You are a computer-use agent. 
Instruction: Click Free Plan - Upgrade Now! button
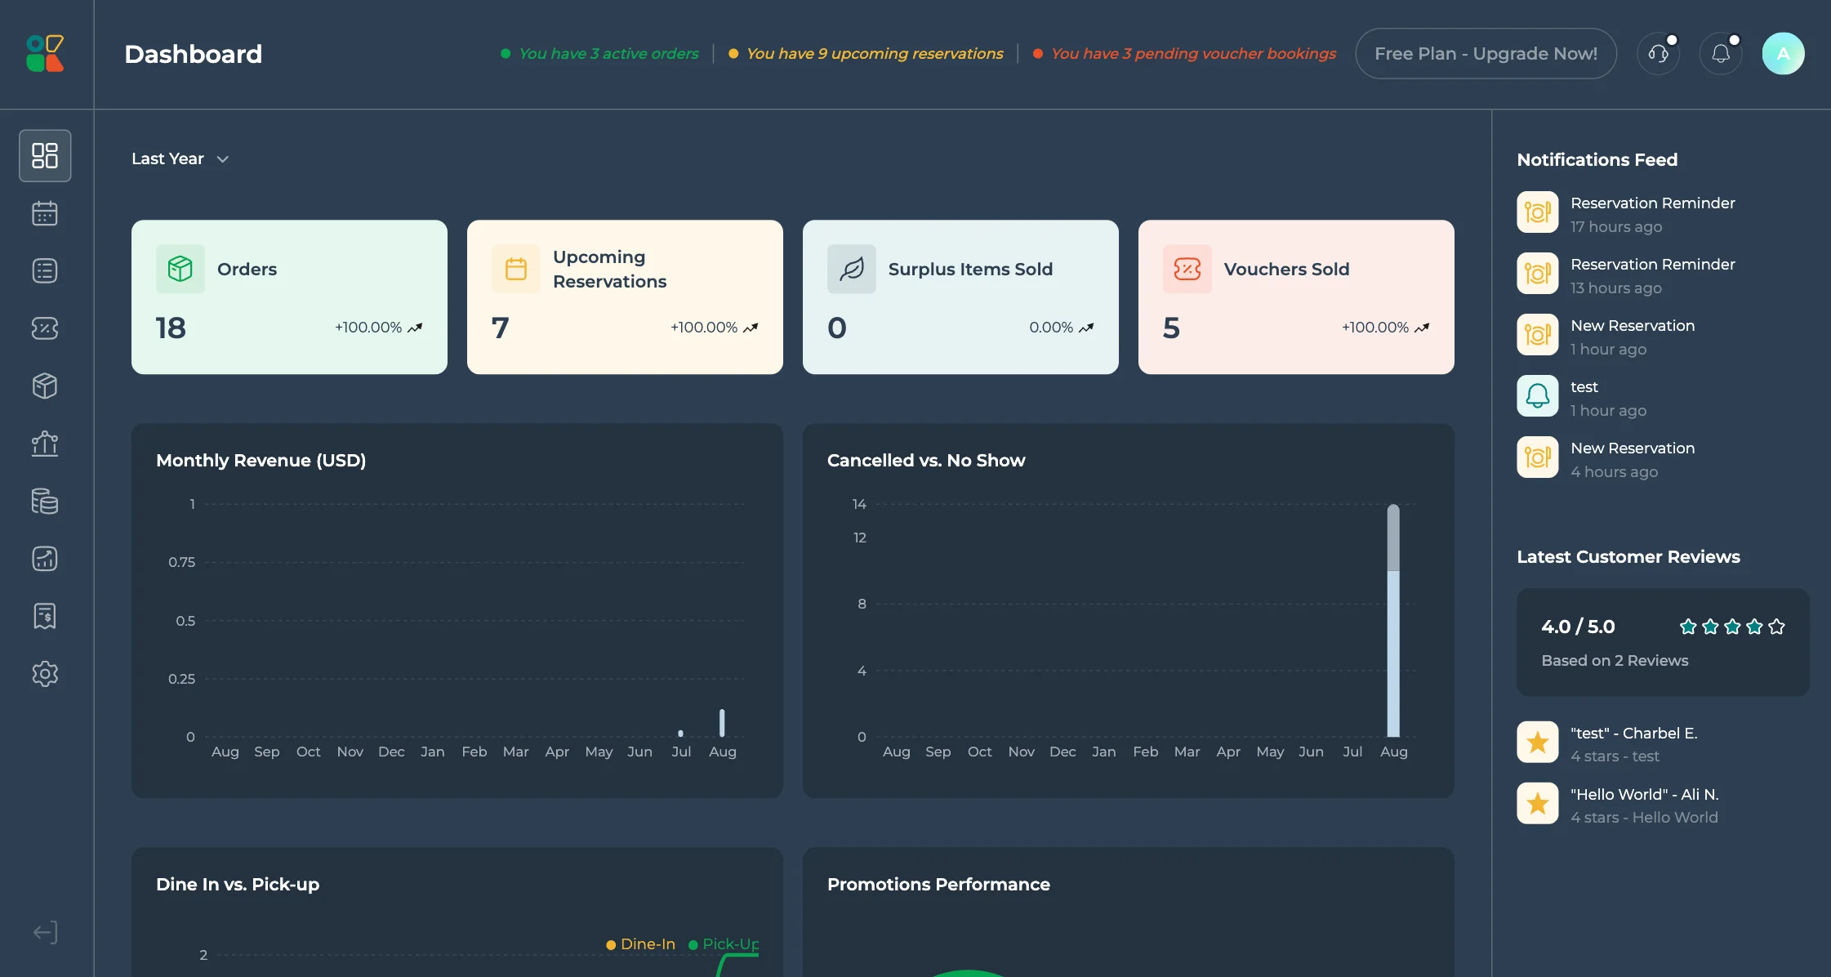tap(1486, 54)
